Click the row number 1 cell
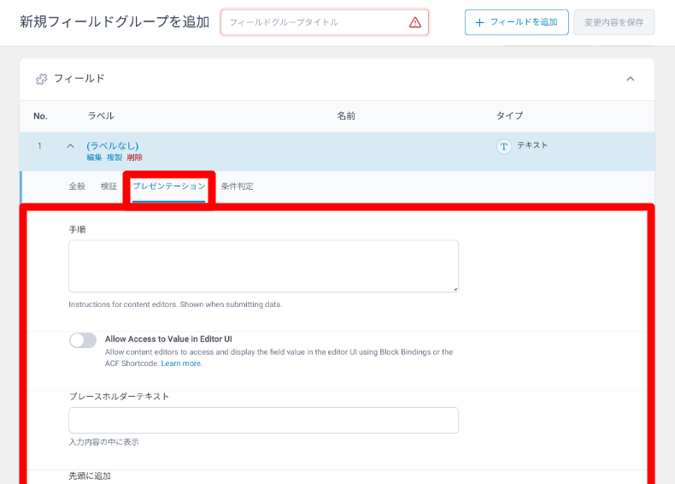 [x=39, y=145]
